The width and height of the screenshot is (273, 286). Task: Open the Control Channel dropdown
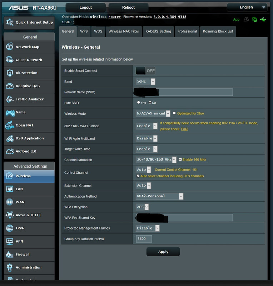pyautogui.click(x=143, y=169)
